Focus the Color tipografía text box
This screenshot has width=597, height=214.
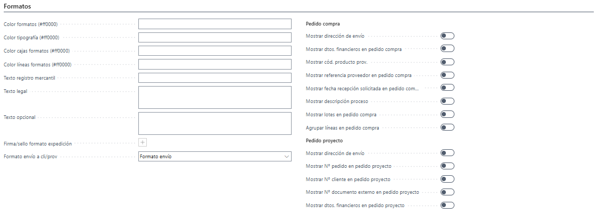(215, 37)
